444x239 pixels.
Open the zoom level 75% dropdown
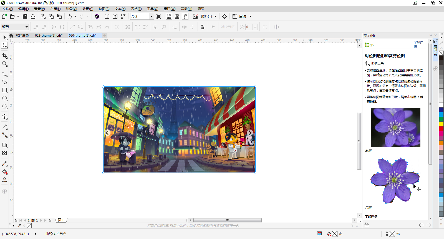[152, 16]
